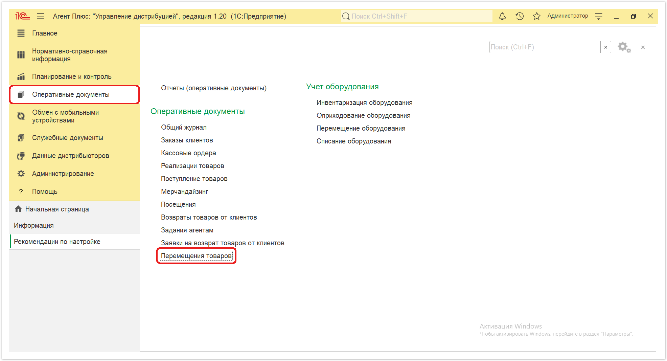Open Поступление товаров
Viewport: 667px width, 361px height.
click(194, 179)
